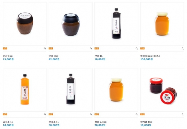Click orange badge under 딸기잼 1kg image
This screenshot has height=129, width=187.
click(x=142, y=114)
